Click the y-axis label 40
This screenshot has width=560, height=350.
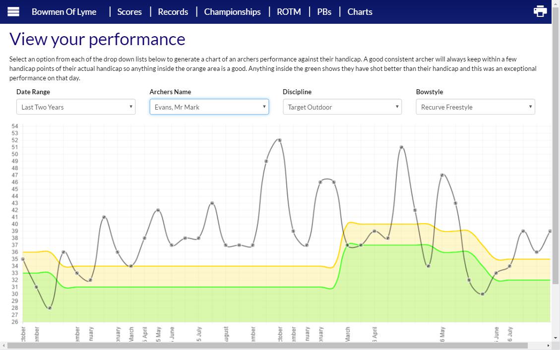pyautogui.click(x=15, y=224)
